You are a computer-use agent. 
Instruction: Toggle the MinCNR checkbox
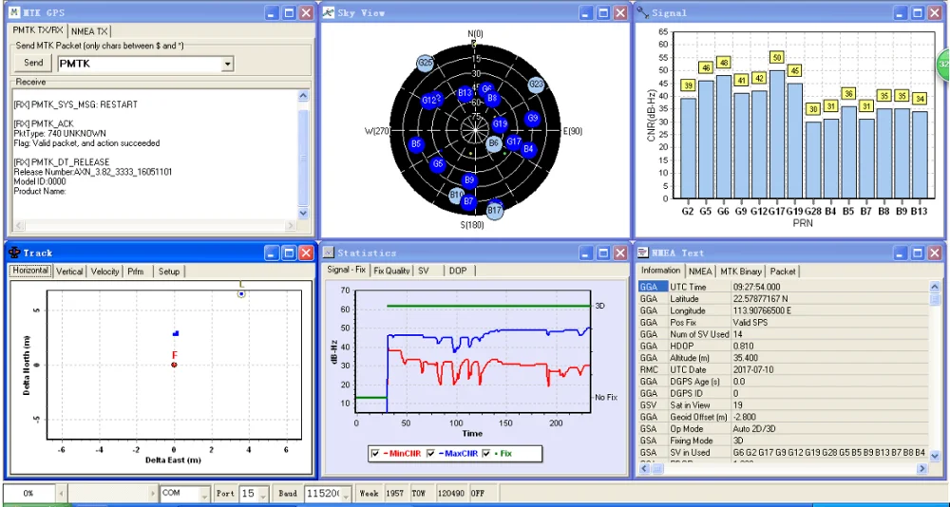click(x=375, y=453)
